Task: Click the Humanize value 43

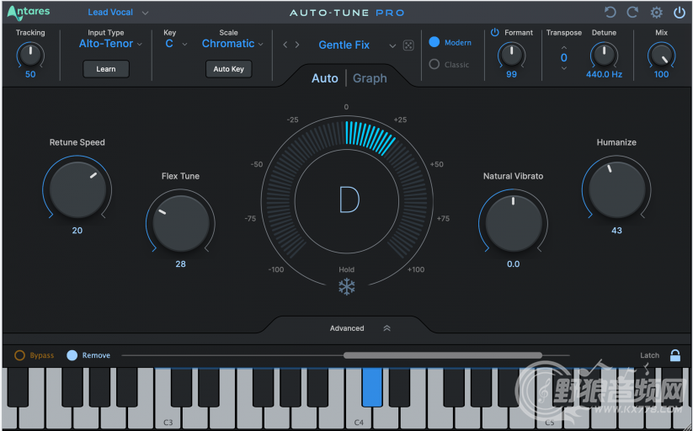Action: (616, 231)
